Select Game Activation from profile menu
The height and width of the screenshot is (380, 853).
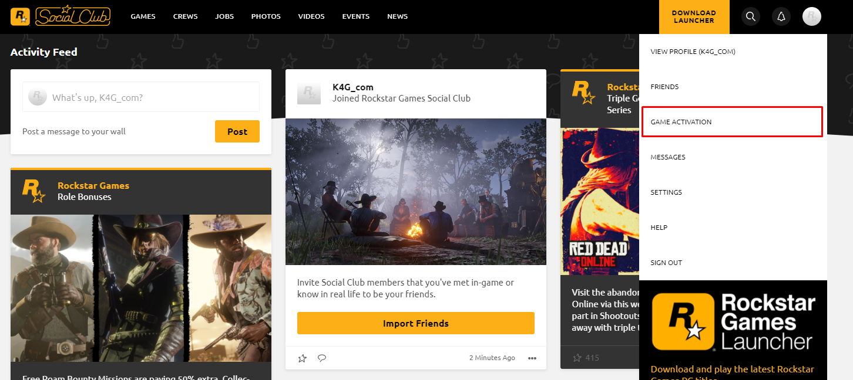point(681,122)
